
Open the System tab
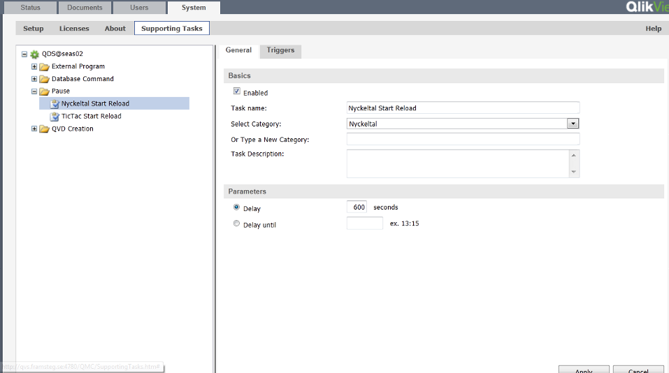click(194, 7)
